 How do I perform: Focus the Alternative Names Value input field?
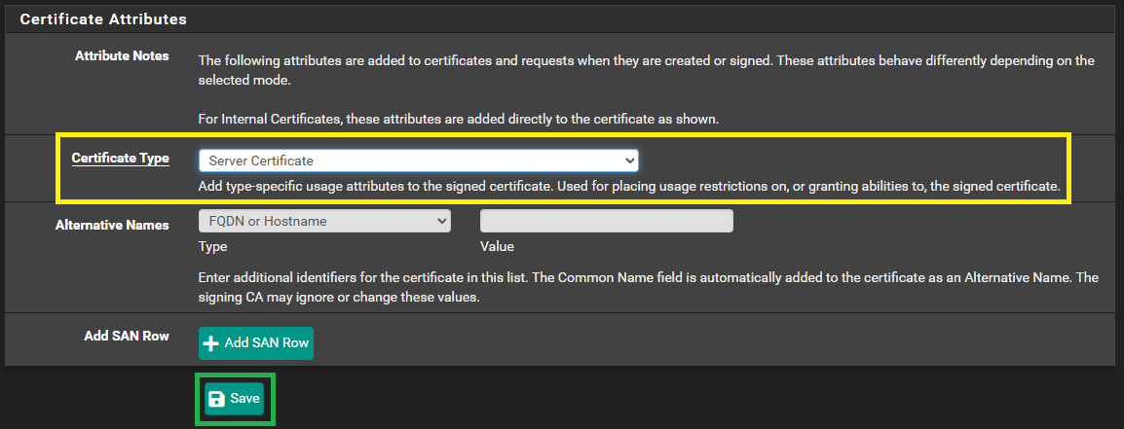coord(607,221)
